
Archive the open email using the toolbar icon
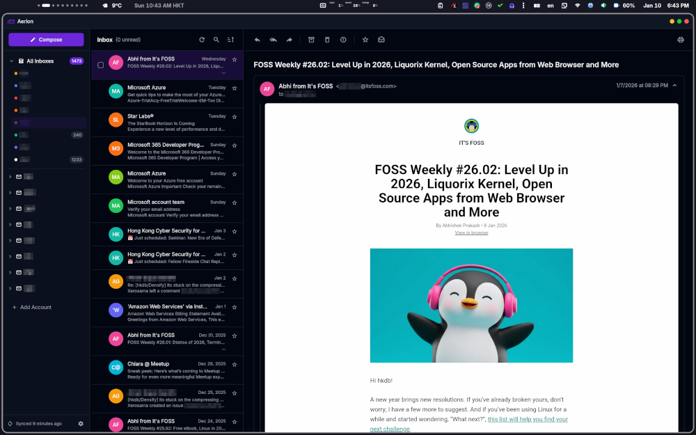pyautogui.click(x=312, y=40)
